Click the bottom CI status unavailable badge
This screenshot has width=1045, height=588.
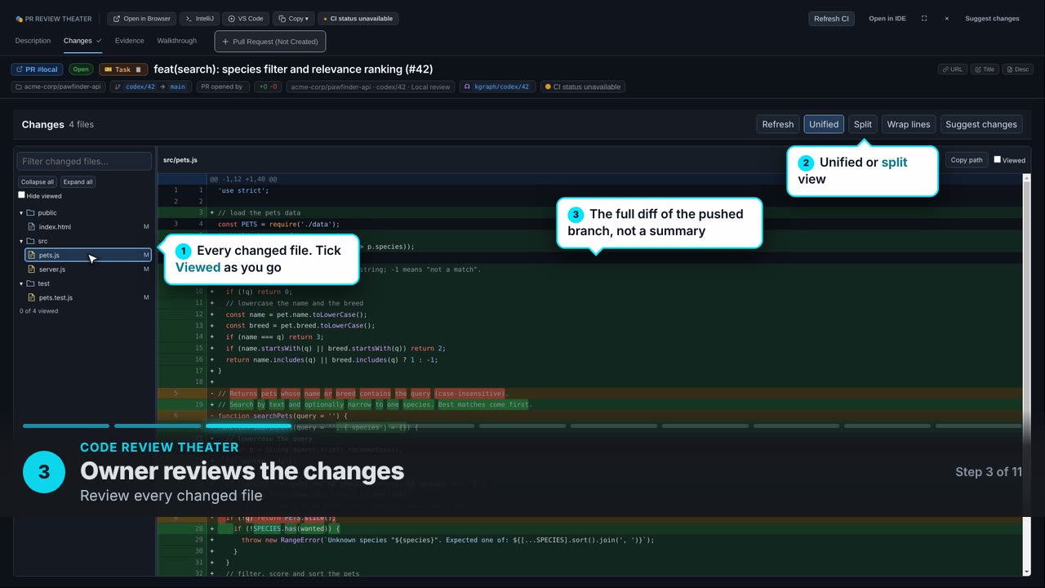point(583,87)
